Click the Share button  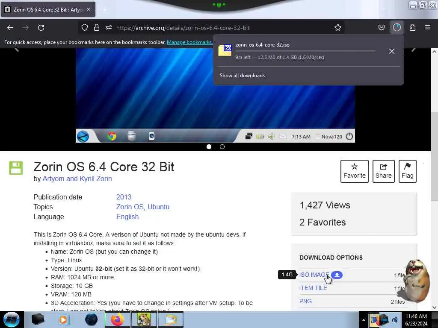tap(384, 171)
